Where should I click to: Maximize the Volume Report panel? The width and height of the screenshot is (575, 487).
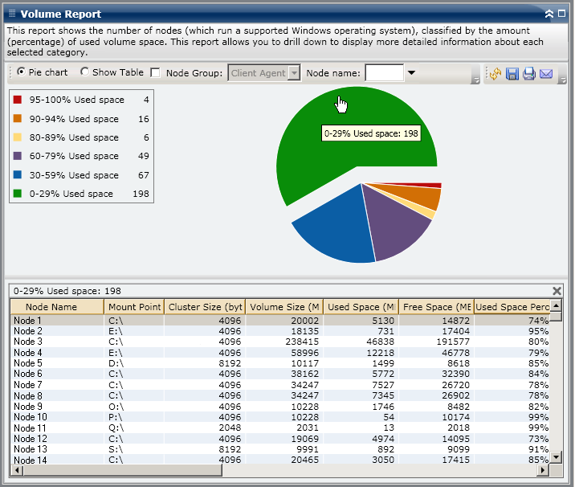pos(561,14)
